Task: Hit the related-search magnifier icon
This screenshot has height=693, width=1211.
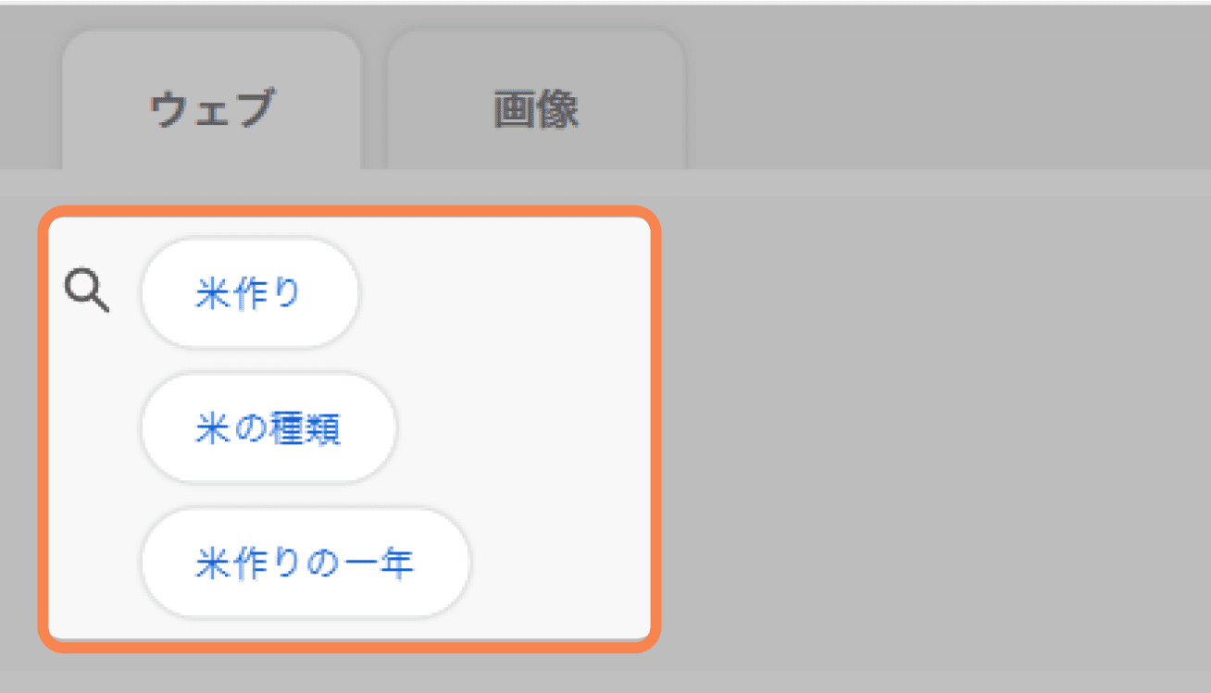Action: pos(87,293)
